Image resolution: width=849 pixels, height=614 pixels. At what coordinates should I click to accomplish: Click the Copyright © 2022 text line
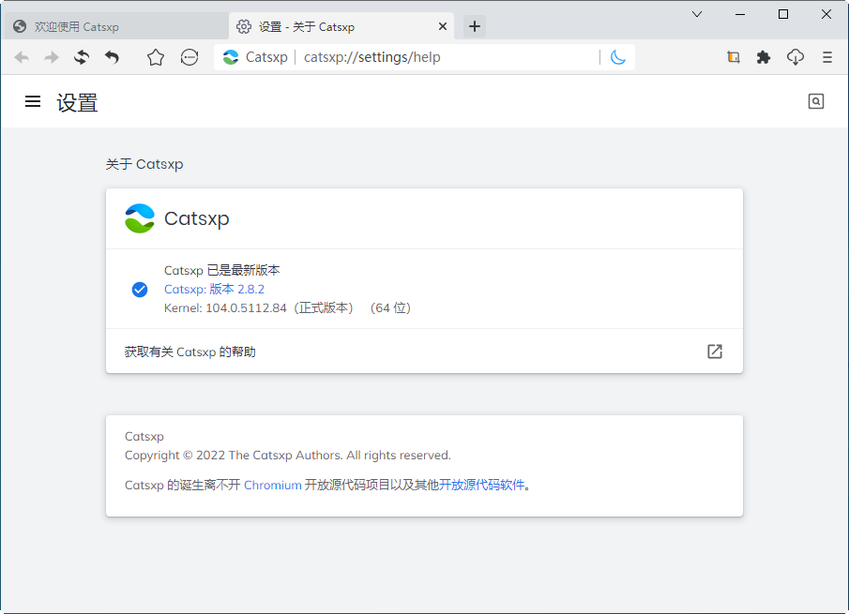click(x=287, y=456)
